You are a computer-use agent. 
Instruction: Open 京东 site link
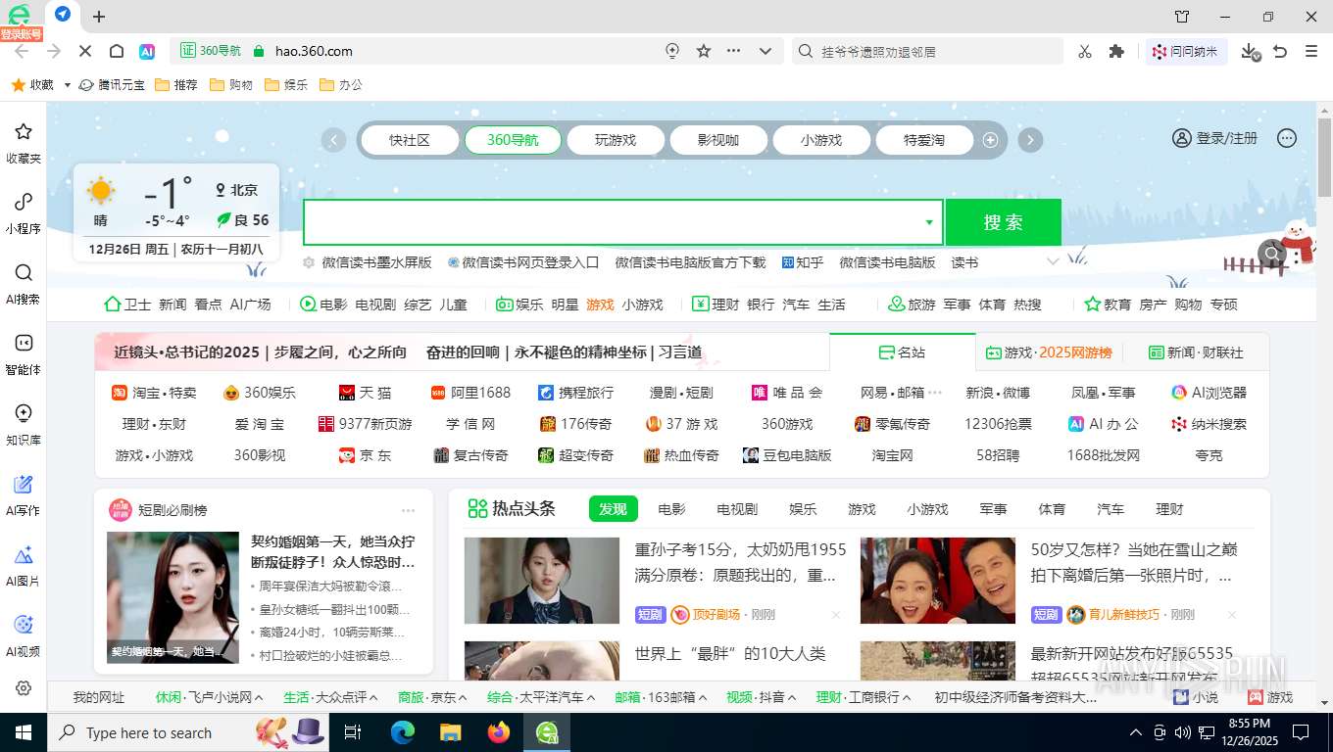(x=365, y=455)
